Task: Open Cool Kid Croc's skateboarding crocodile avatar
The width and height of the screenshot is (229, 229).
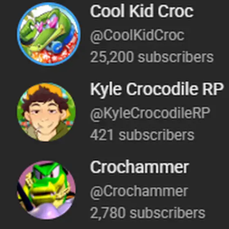Action: 49,34
